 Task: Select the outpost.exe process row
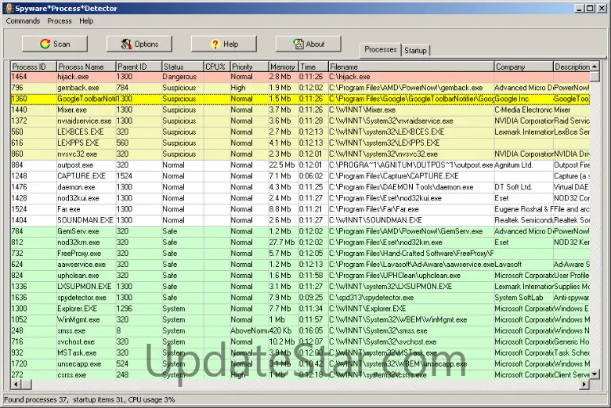(x=78, y=165)
